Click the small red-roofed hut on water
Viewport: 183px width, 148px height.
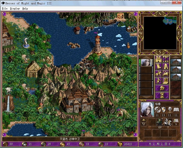(77, 30)
